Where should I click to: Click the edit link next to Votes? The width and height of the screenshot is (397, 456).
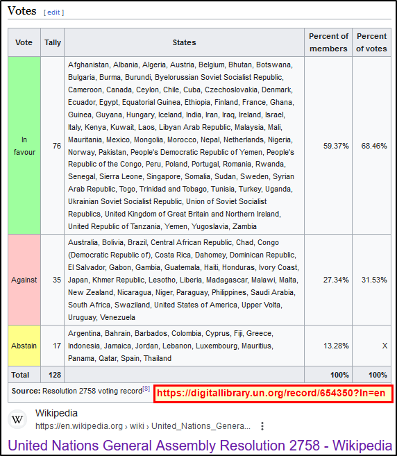coord(54,12)
